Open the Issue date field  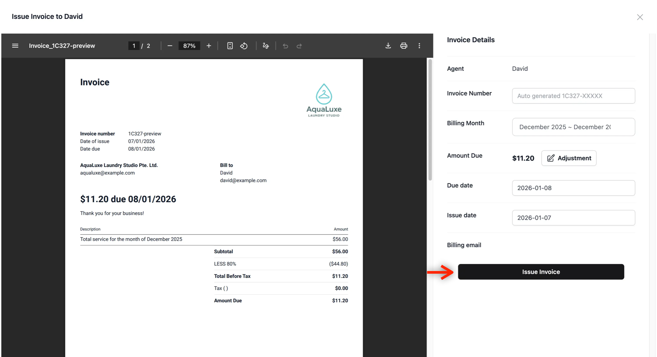click(573, 218)
